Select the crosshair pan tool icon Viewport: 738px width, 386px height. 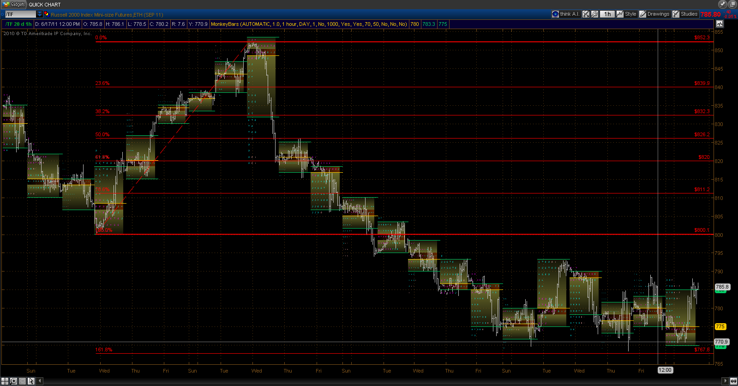tap(5, 381)
